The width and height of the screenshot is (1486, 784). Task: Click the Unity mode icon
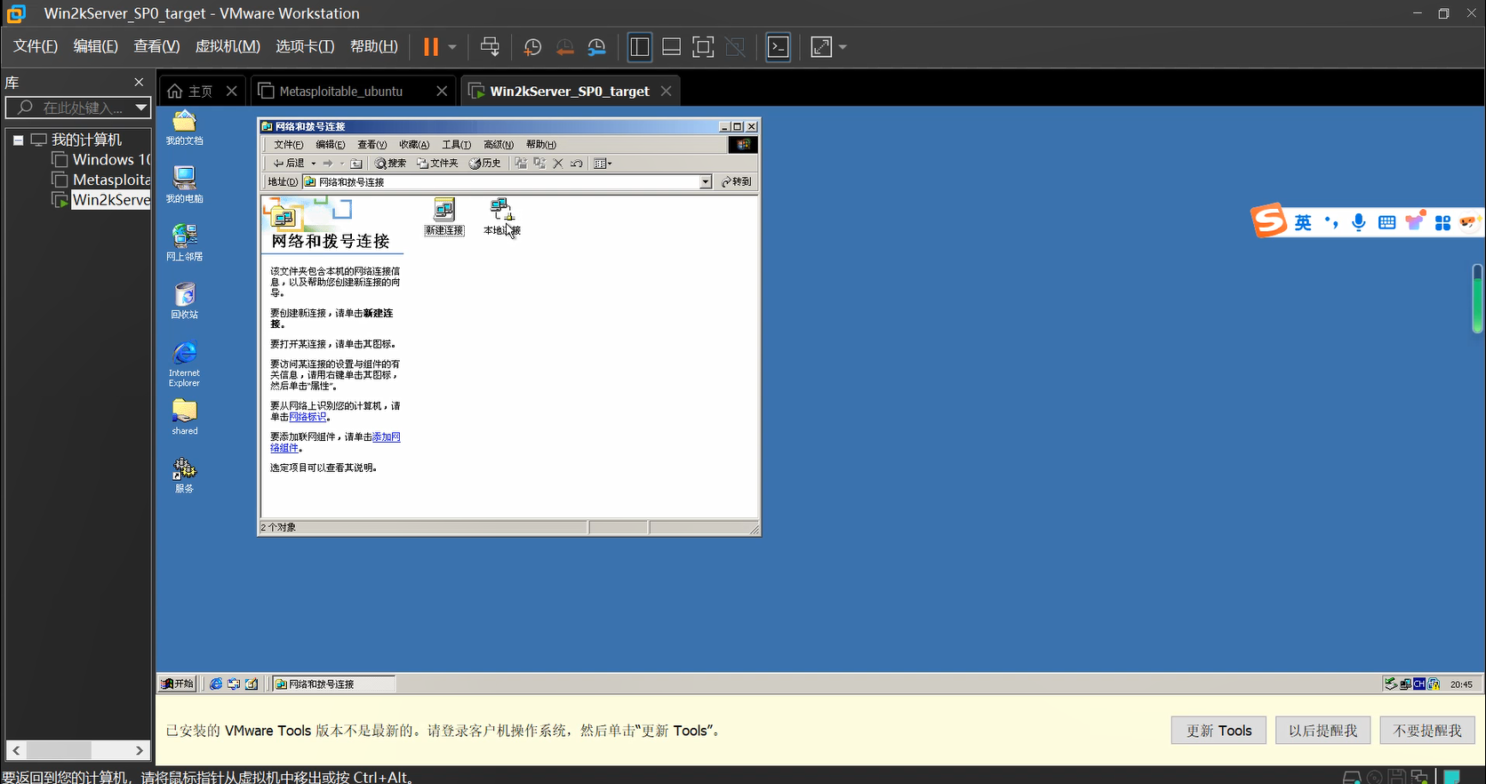(x=735, y=47)
